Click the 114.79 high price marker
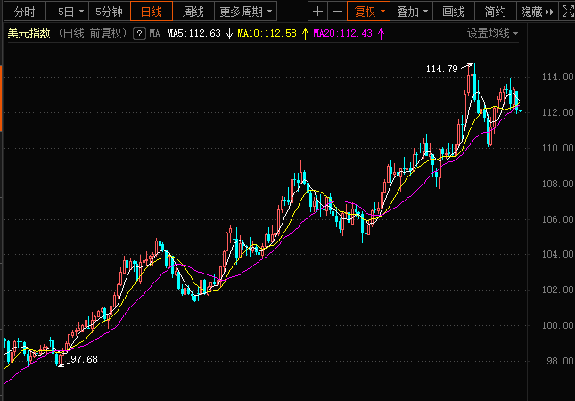 pos(441,69)
